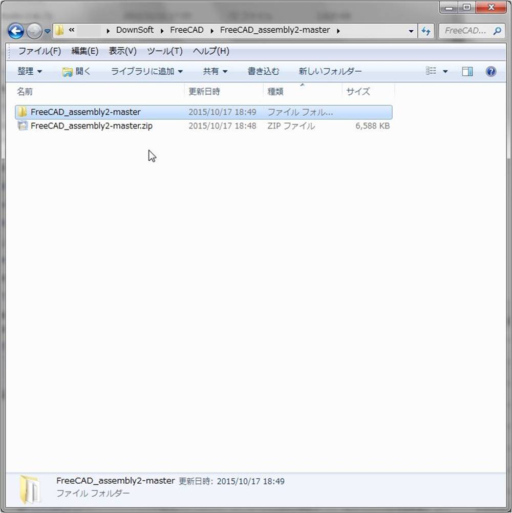Select the FreeCAD_assembly2-master folder icon
This screenshot has width=512, height=513.
click(x=22, y=112)
